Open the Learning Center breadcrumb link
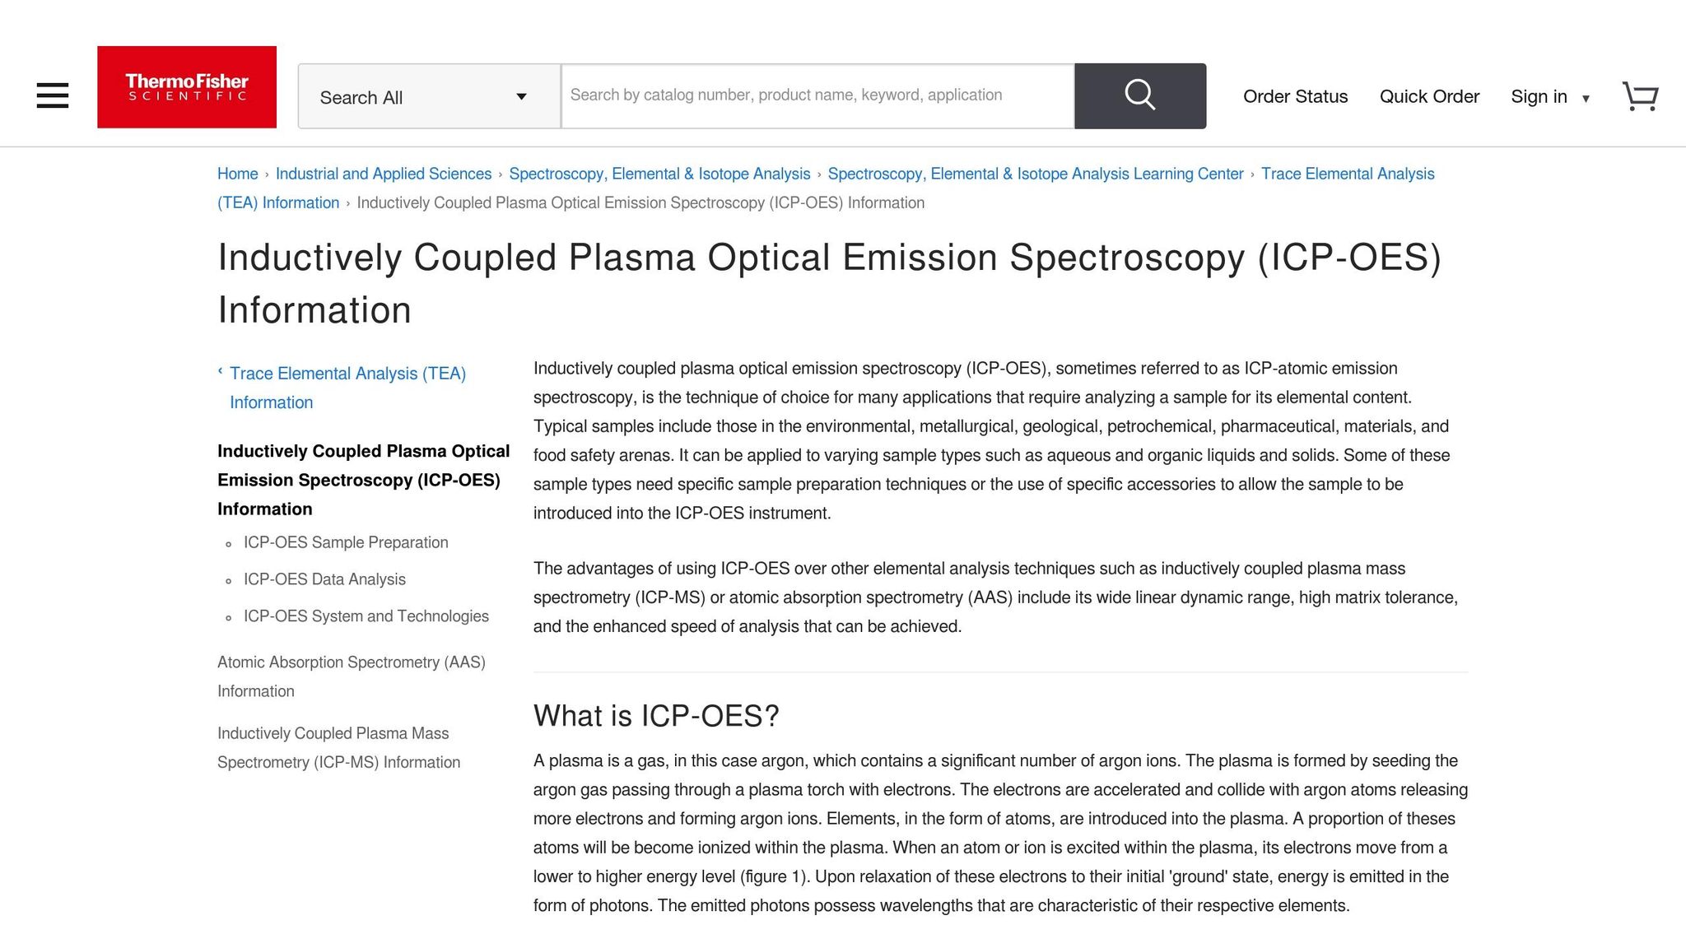 (x=1035, y=174)
